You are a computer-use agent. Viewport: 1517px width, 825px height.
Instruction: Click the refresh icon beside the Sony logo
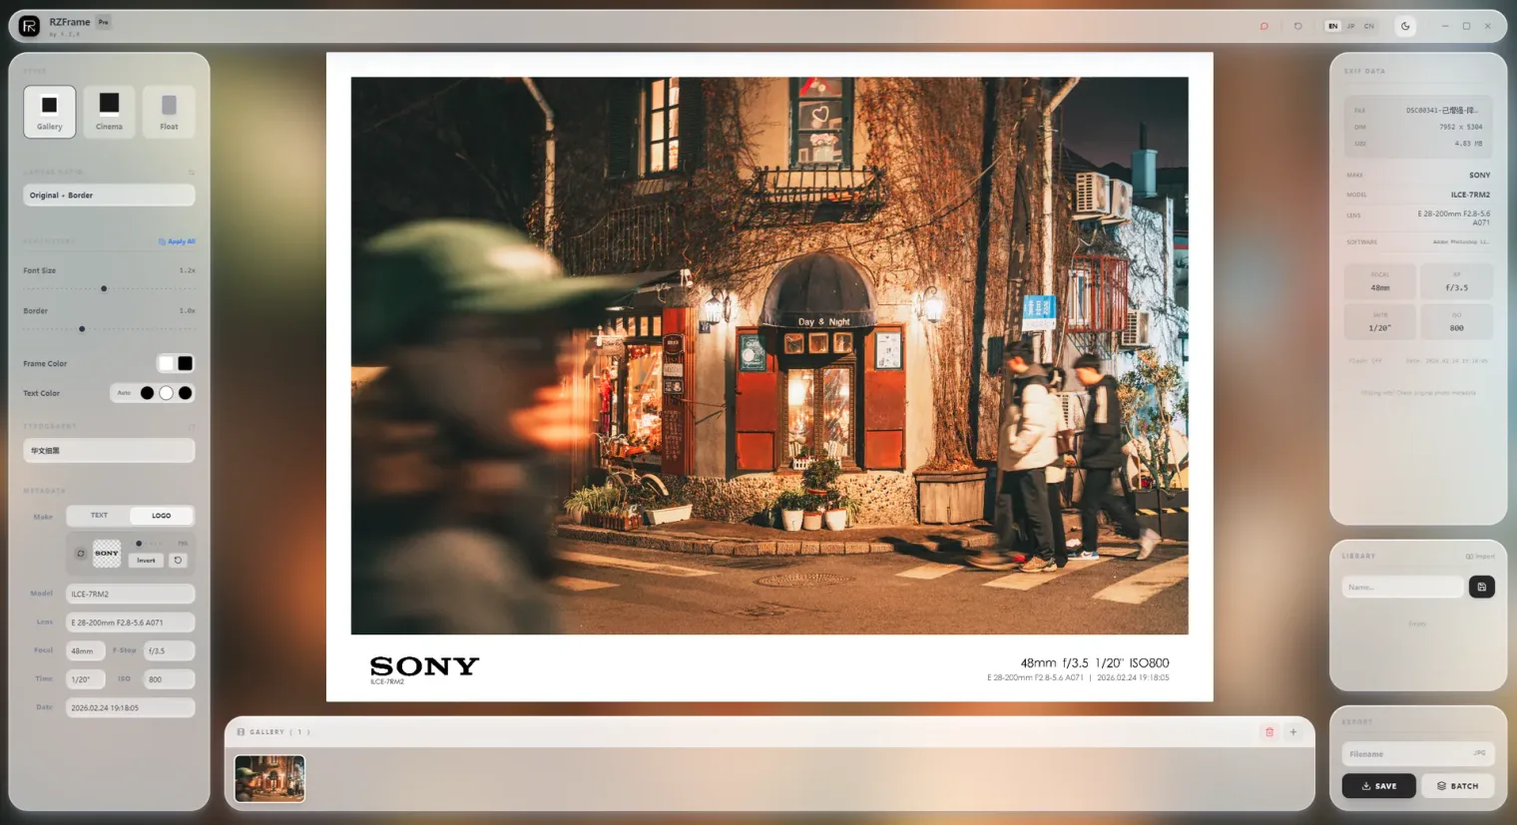click(x=81, y=554)
